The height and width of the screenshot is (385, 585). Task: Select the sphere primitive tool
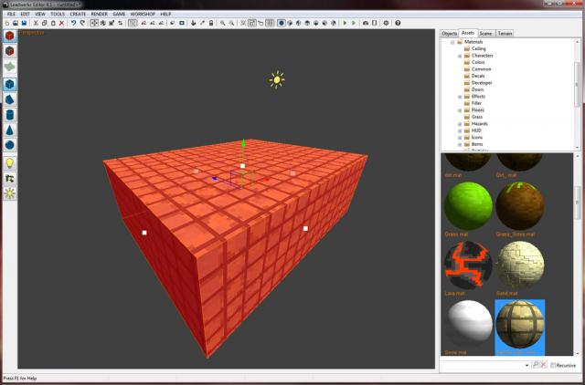pos(9,145)
